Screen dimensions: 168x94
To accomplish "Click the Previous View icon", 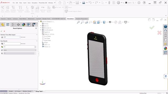I will (86, 22).
